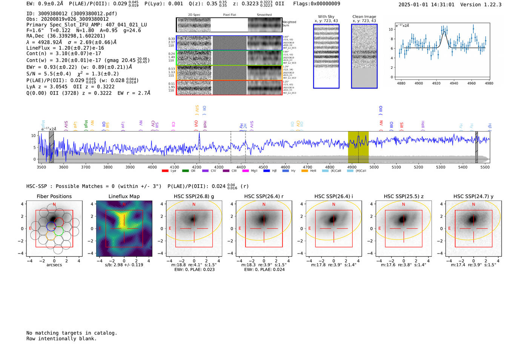
Task: Select the CIV legend color swatch
Action: pyautogui.click(x=205, y=171)
